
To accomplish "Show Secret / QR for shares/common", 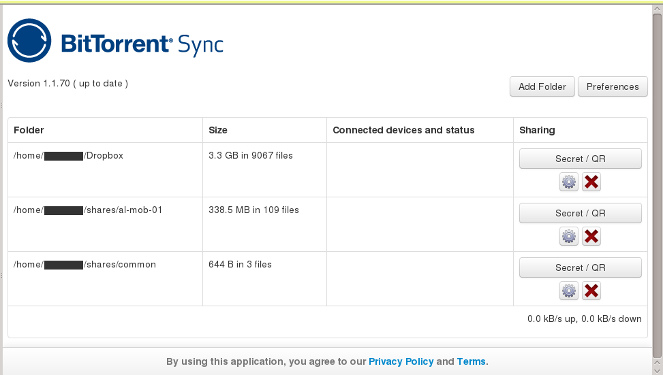I will click(x=580, y=267).
